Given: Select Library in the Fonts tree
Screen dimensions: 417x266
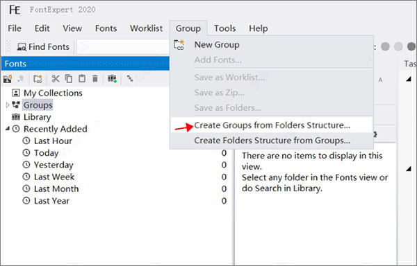Looking at the screenshot, I should coord(37,117).
